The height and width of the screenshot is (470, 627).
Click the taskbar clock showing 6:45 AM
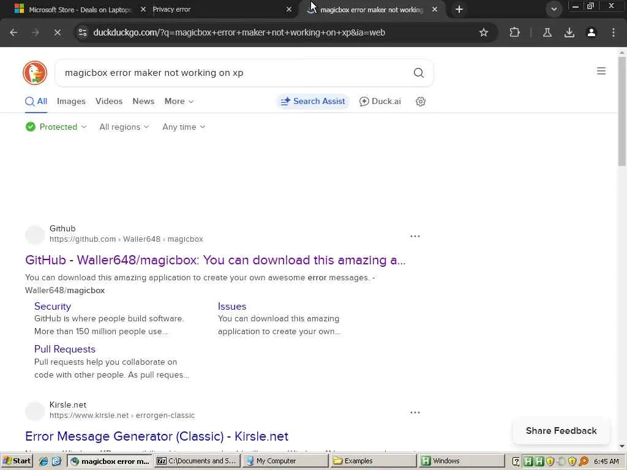(607, 461)
